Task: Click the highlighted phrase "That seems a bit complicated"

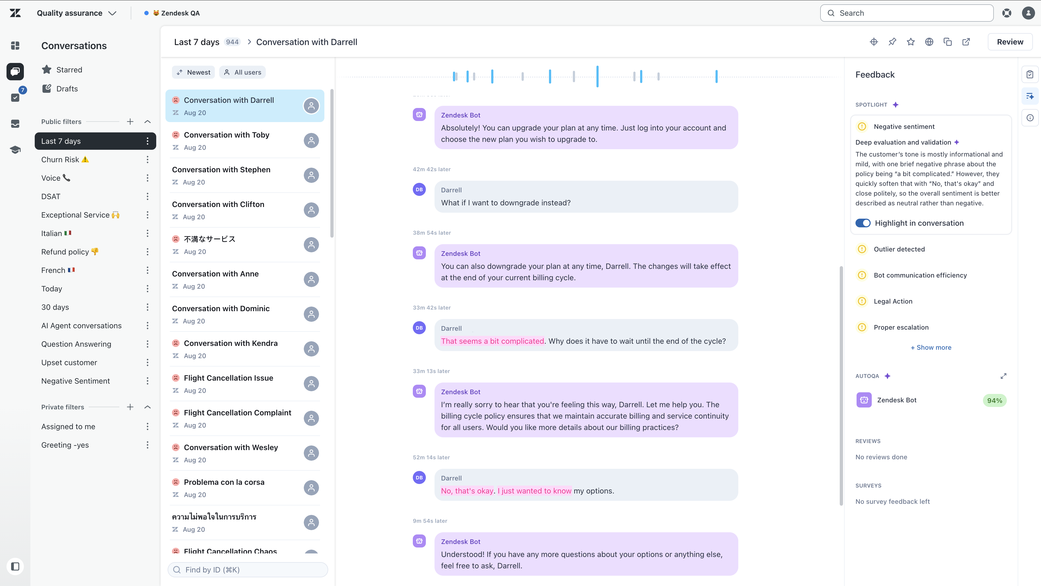Action: coord(492,341)
